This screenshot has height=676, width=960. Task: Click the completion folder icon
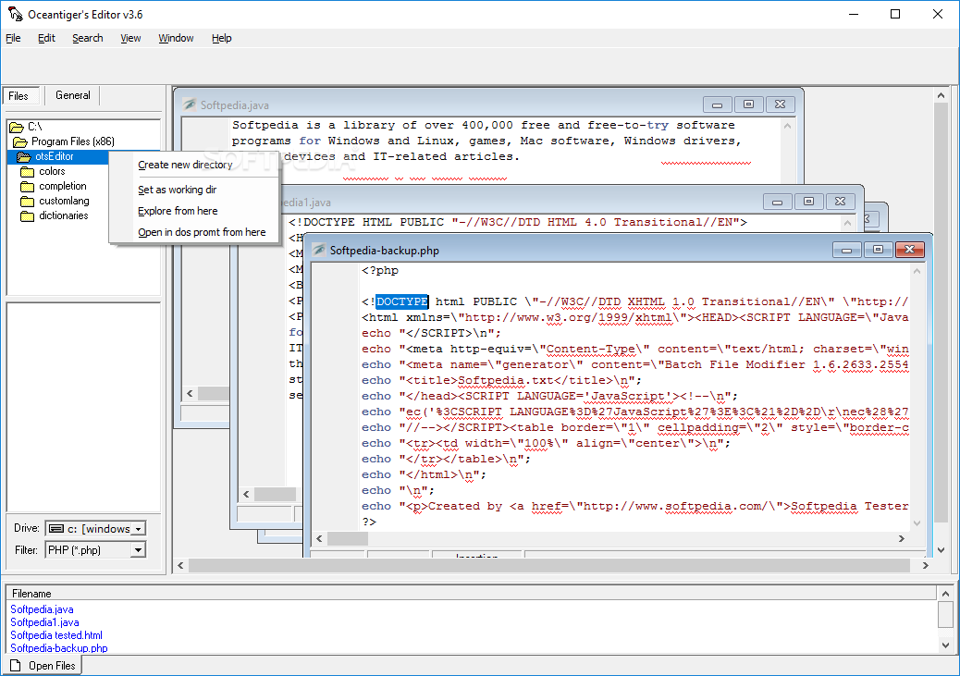(27, 186)
